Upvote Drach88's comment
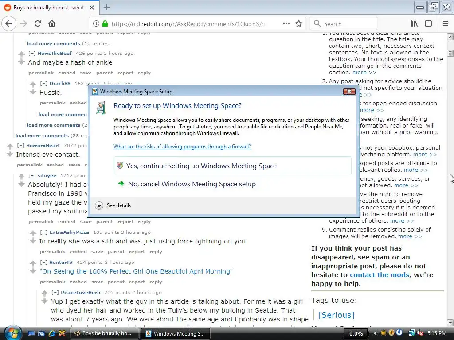 [33, 84]
